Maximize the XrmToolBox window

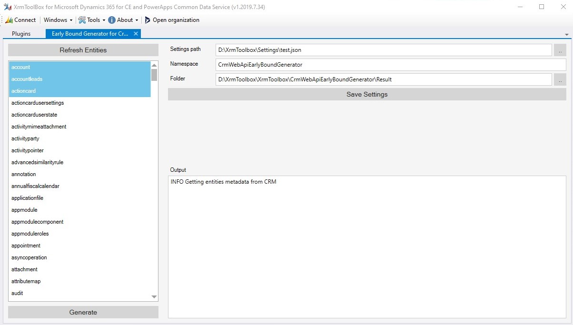(542, 7)
